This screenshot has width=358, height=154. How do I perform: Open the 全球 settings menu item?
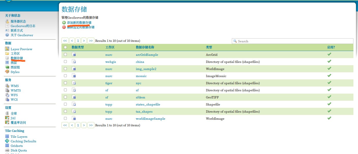[x=14, y=113]
